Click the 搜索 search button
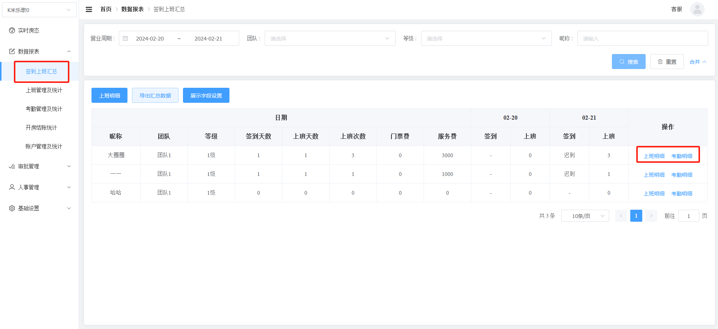718x329 pixels. pos(628,62)
